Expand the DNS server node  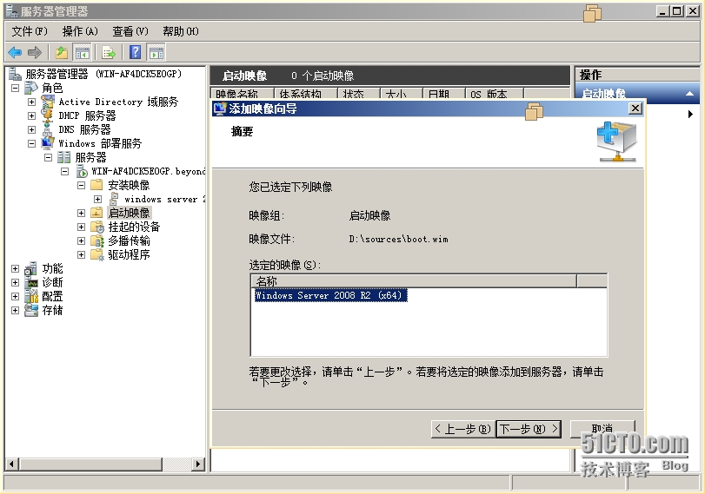31,129
